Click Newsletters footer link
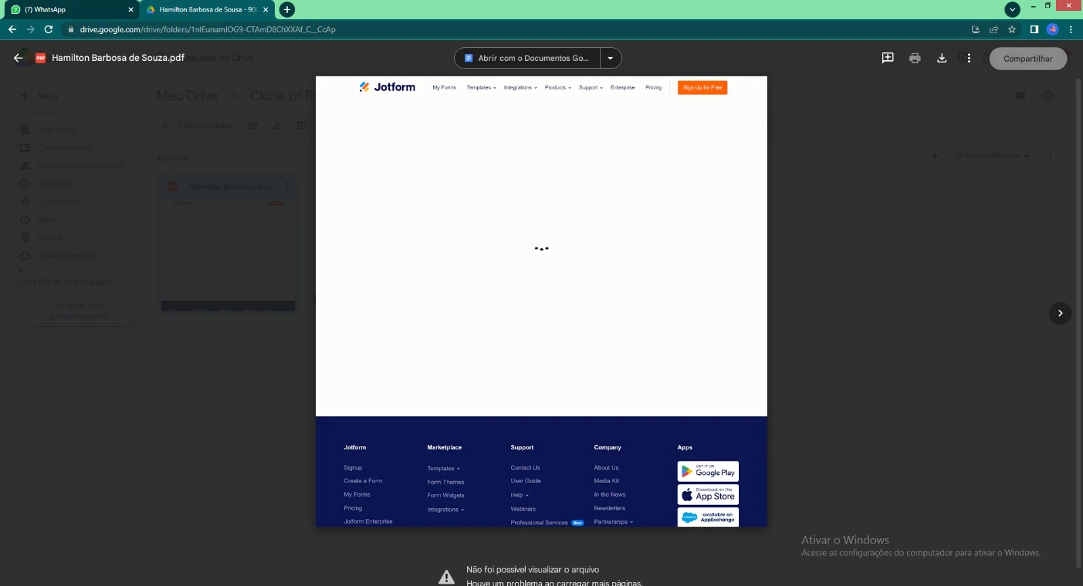The height and width of the screenshot is (586, 1083). pos(609,508)
